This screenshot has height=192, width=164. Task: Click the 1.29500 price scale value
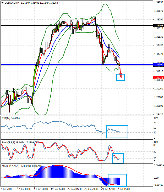[158, 106]
